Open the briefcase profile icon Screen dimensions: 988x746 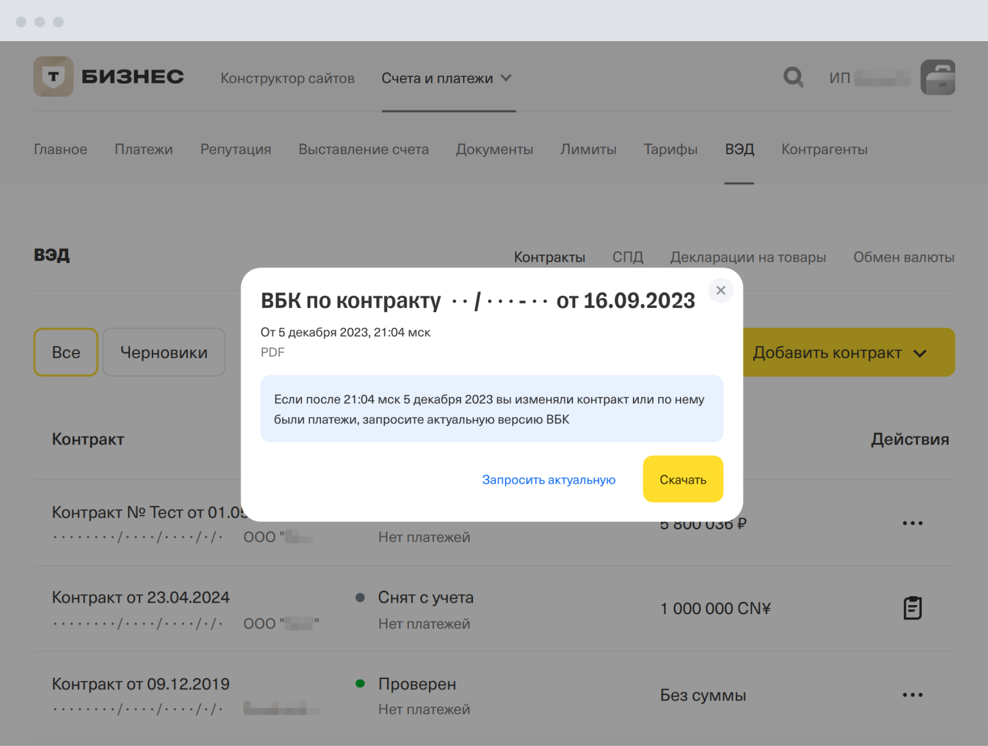(x=938, y=77)
